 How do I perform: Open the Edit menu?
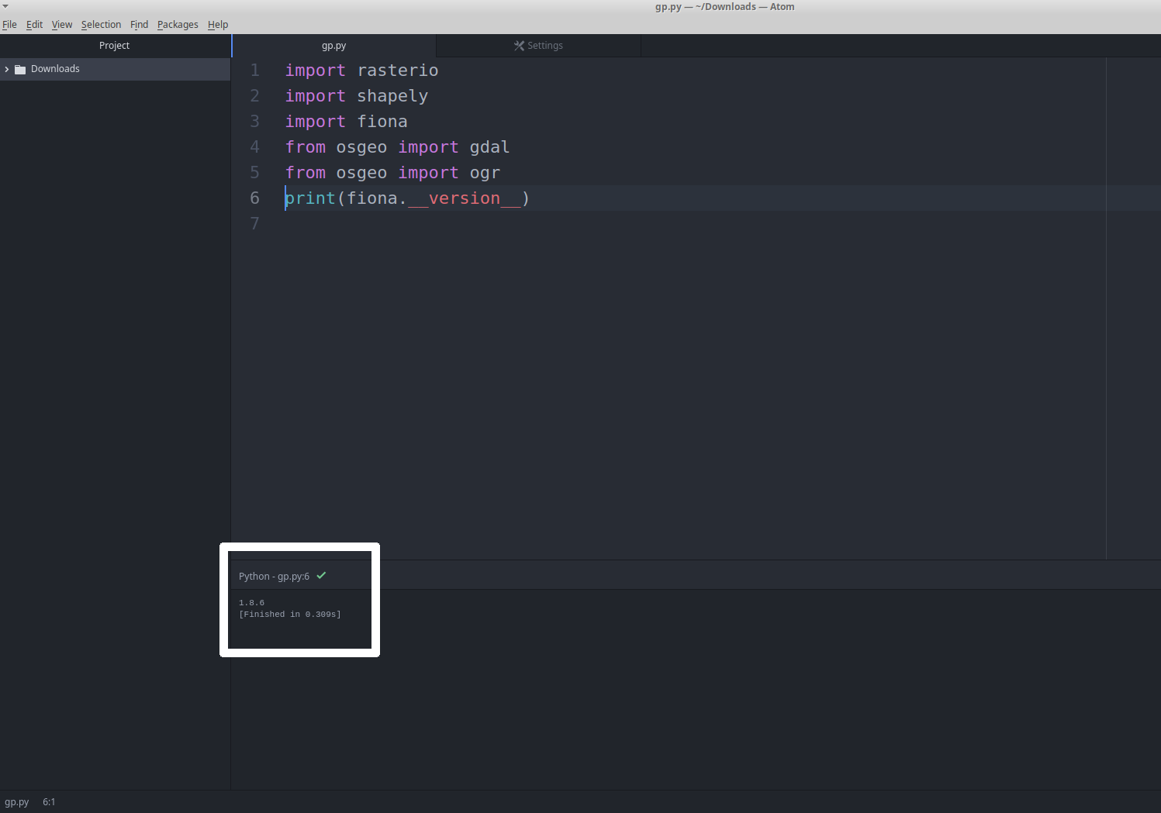34,24
